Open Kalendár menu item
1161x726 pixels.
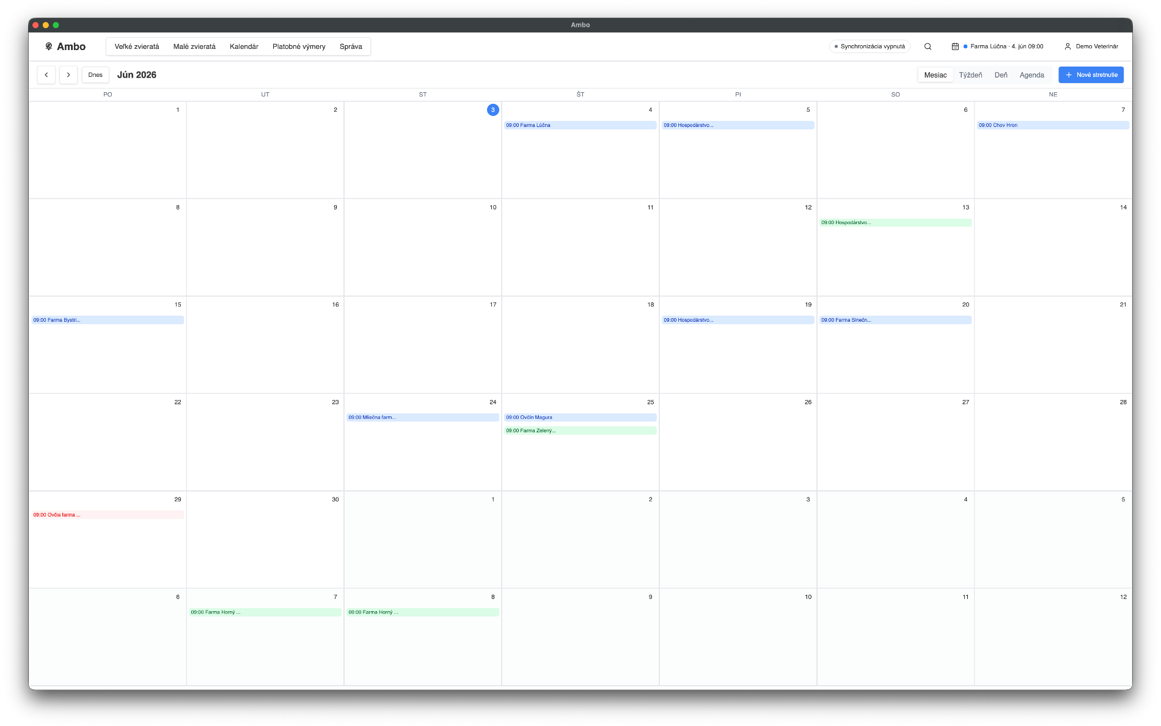(x=244, y=46)
